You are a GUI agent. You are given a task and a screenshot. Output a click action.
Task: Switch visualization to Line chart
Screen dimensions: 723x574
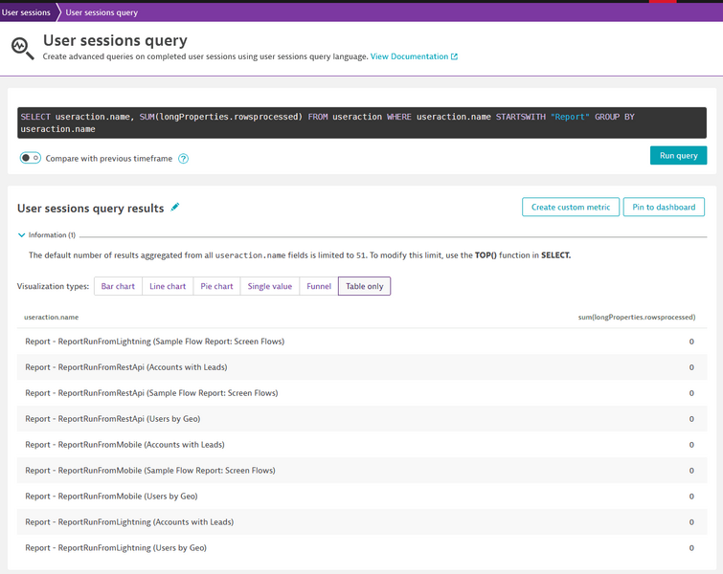click(168, 286)
